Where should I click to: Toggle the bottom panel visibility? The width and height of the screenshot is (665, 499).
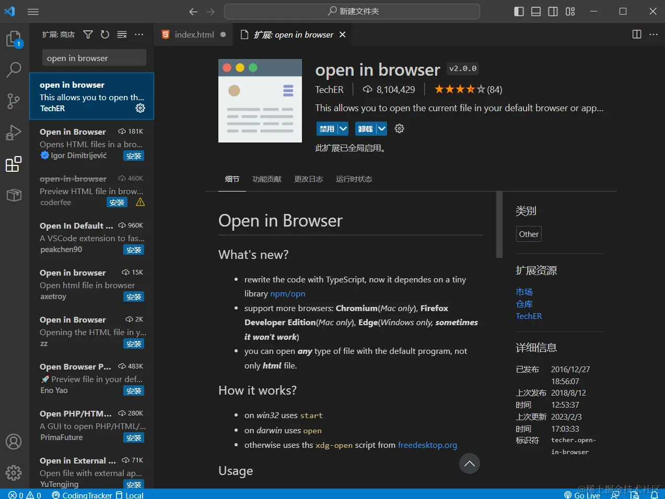pyautogui.click(x=536, y=11)
